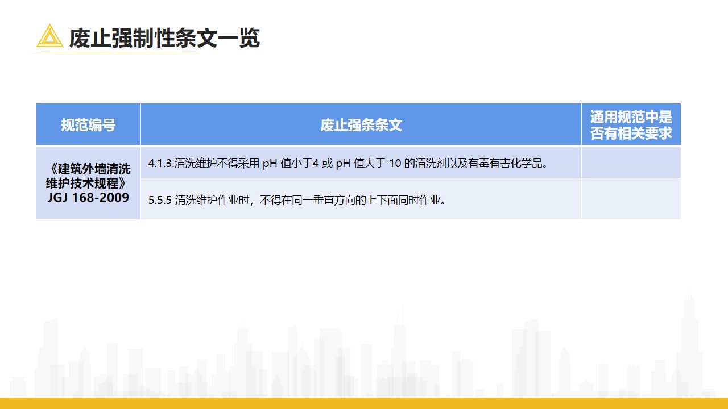The height and width of the screenshot is (409, 728).
Task: Click the 通用规范中是否有相关要求 header cell
Action: [x=631, y=124]
